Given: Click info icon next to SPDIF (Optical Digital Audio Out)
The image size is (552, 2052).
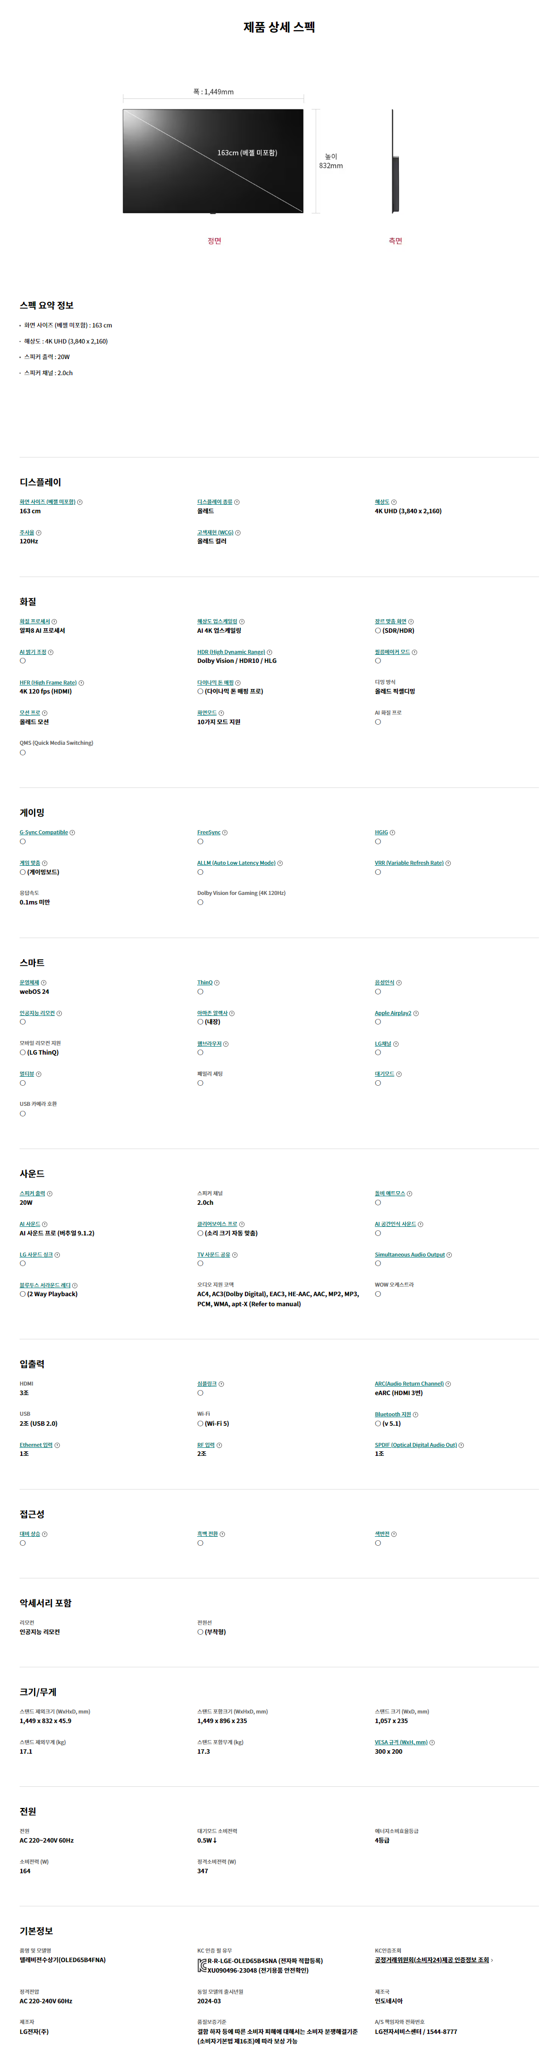Looking at the screenshot, I should (x=462, y=1445).
